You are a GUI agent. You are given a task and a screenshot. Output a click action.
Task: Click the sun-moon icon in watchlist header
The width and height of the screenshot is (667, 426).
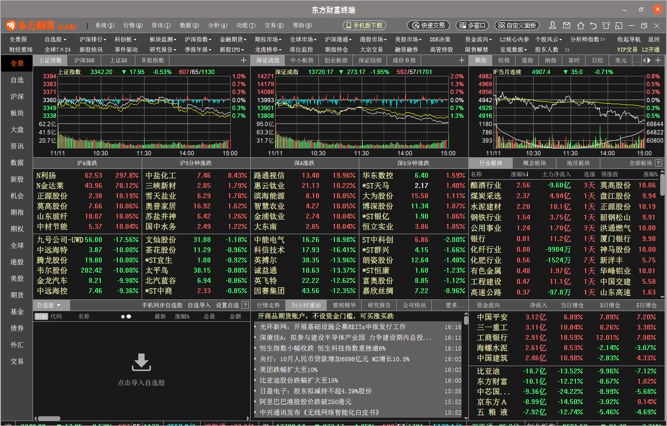click(126, 316)
